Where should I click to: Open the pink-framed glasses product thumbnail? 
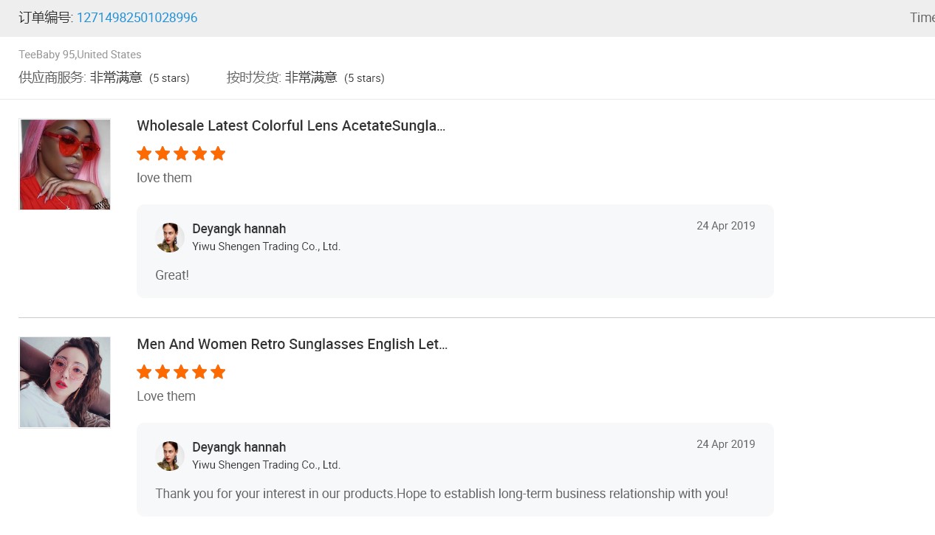click(65, 382)
